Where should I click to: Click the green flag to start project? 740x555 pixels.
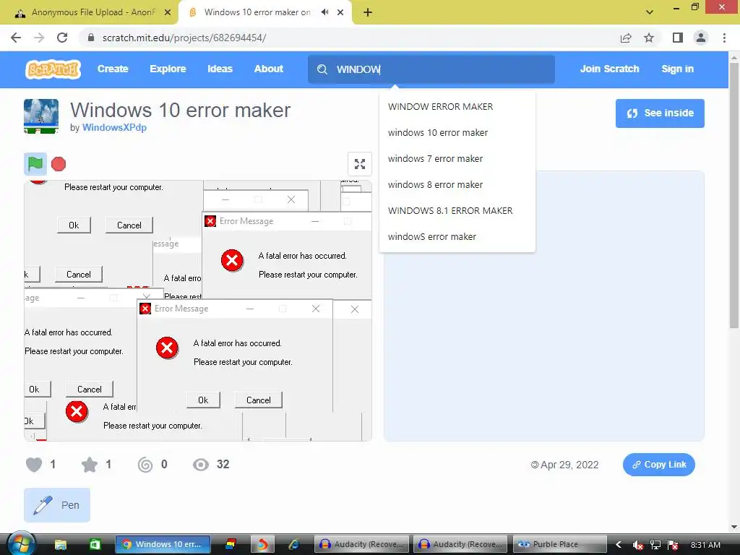pos(35,164)
